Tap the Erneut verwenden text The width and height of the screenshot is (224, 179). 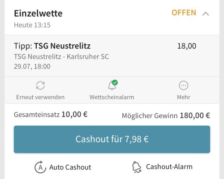click(40, 97)
